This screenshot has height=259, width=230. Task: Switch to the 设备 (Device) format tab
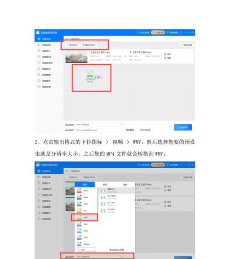[125, 184]
